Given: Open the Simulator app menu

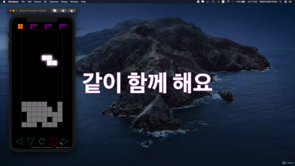Looking at the screenshot, I should 13,2.
